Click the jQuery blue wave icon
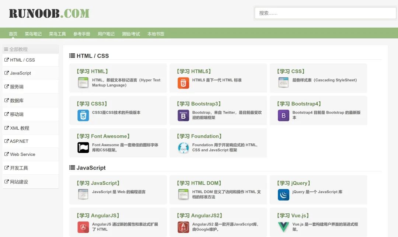The image size is (398, 237). point(283,195)
